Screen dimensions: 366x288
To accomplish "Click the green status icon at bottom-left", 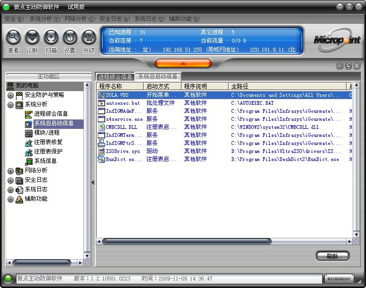I will click(x=8, y=279).
